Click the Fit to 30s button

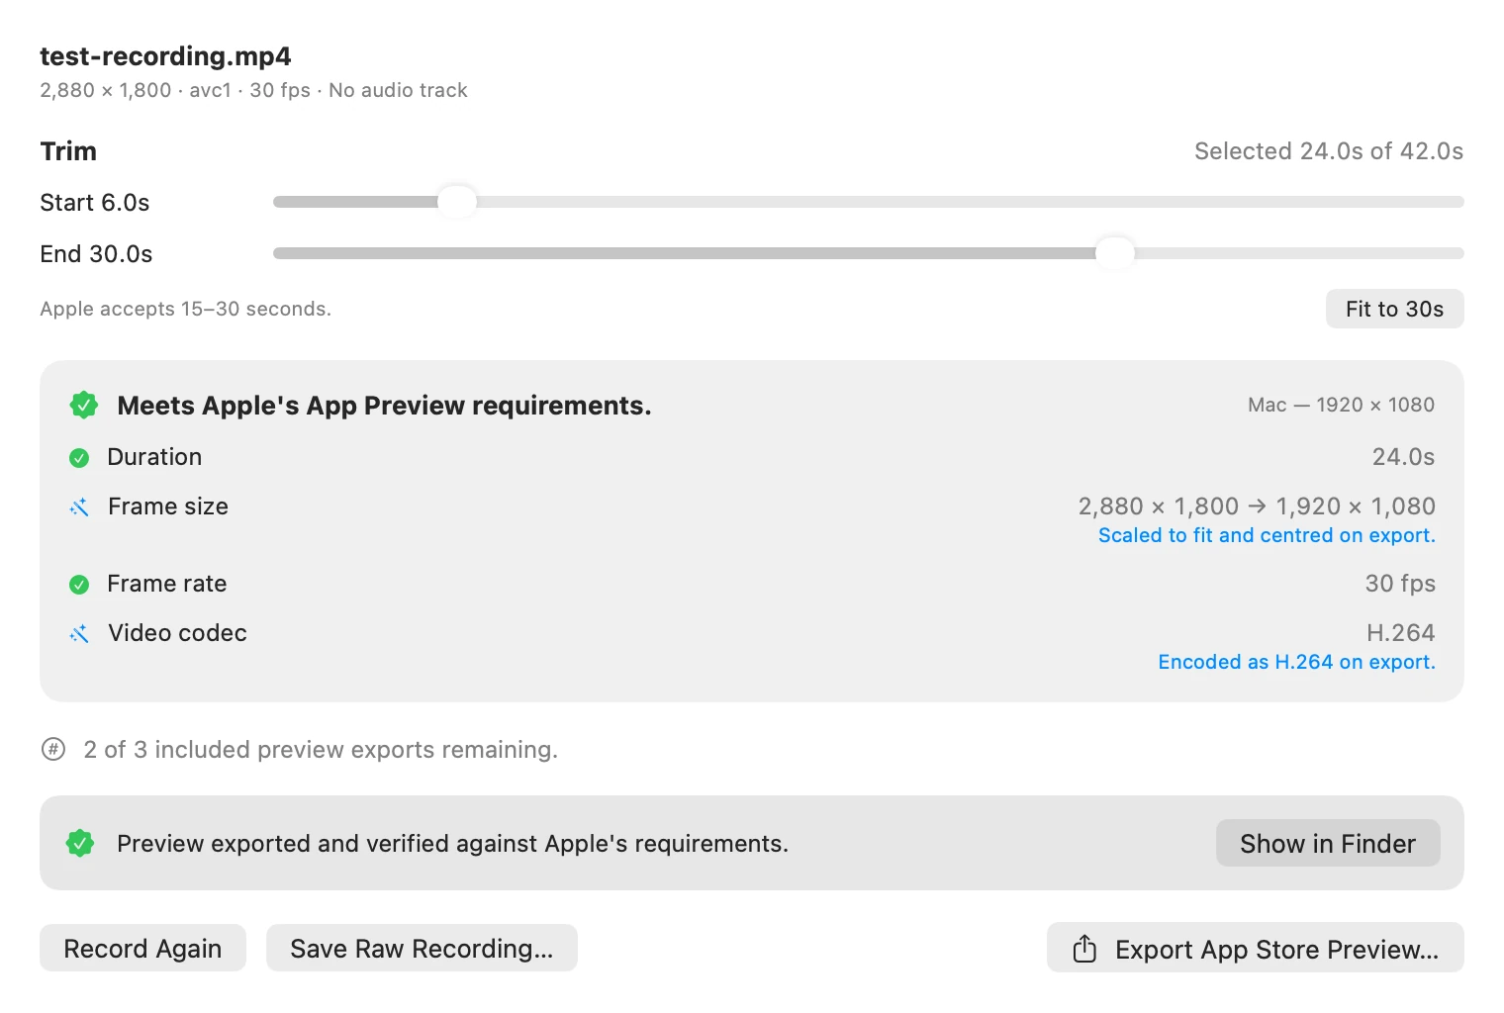[x=1394, y=309]
